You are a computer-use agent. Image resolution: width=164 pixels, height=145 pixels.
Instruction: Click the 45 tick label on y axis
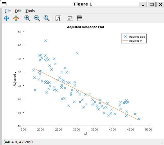(19, 32)
